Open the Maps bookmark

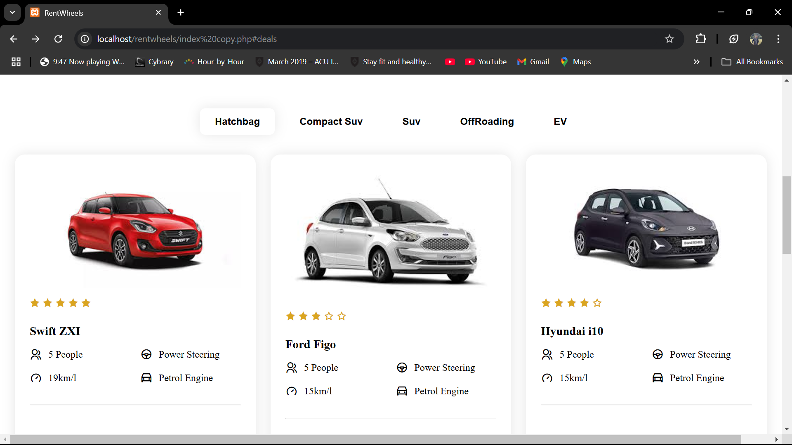(x=575, y=62)
